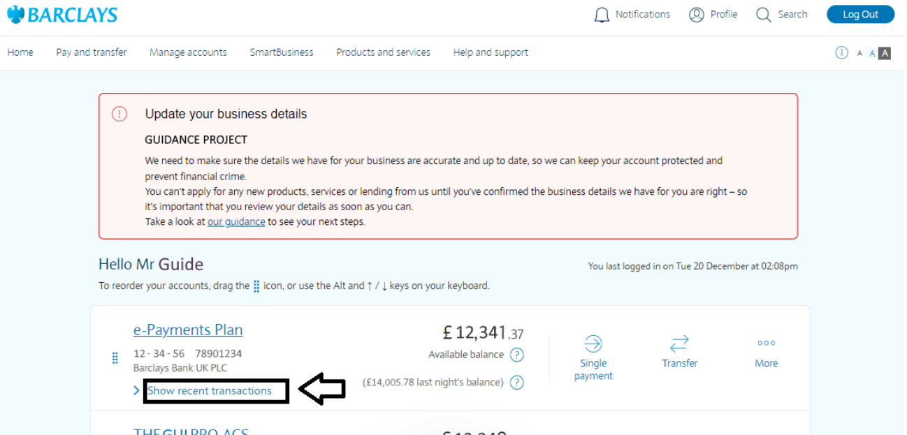Open the accessibility info icon
Screen dimensions: 907x435
tap(842, 52)
